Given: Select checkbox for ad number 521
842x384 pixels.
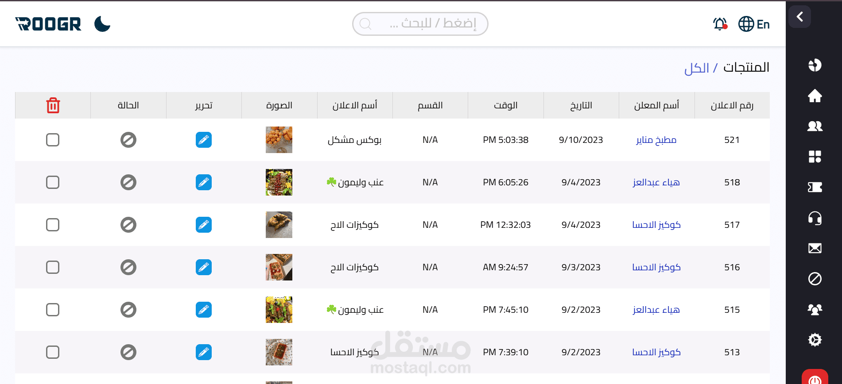Looking at the screenshot, I should pyautogui.click(x=53, y=140).
